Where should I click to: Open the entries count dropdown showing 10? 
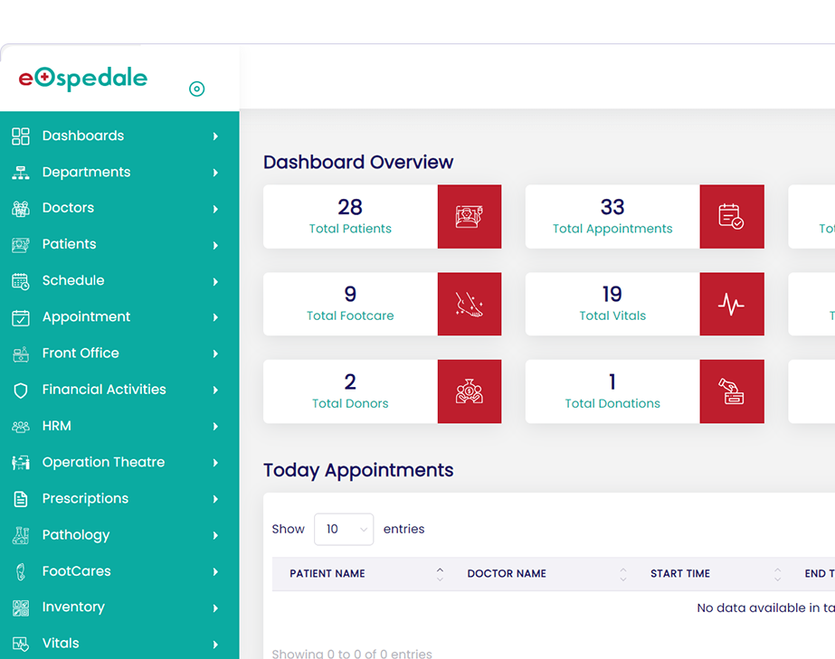point(343,530)
